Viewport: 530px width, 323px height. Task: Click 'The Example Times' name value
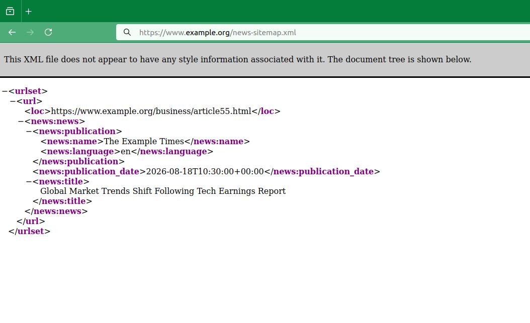144,142
